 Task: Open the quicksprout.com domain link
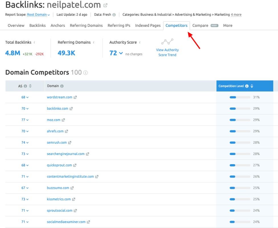pyautogui.click(x=59, y=165)
